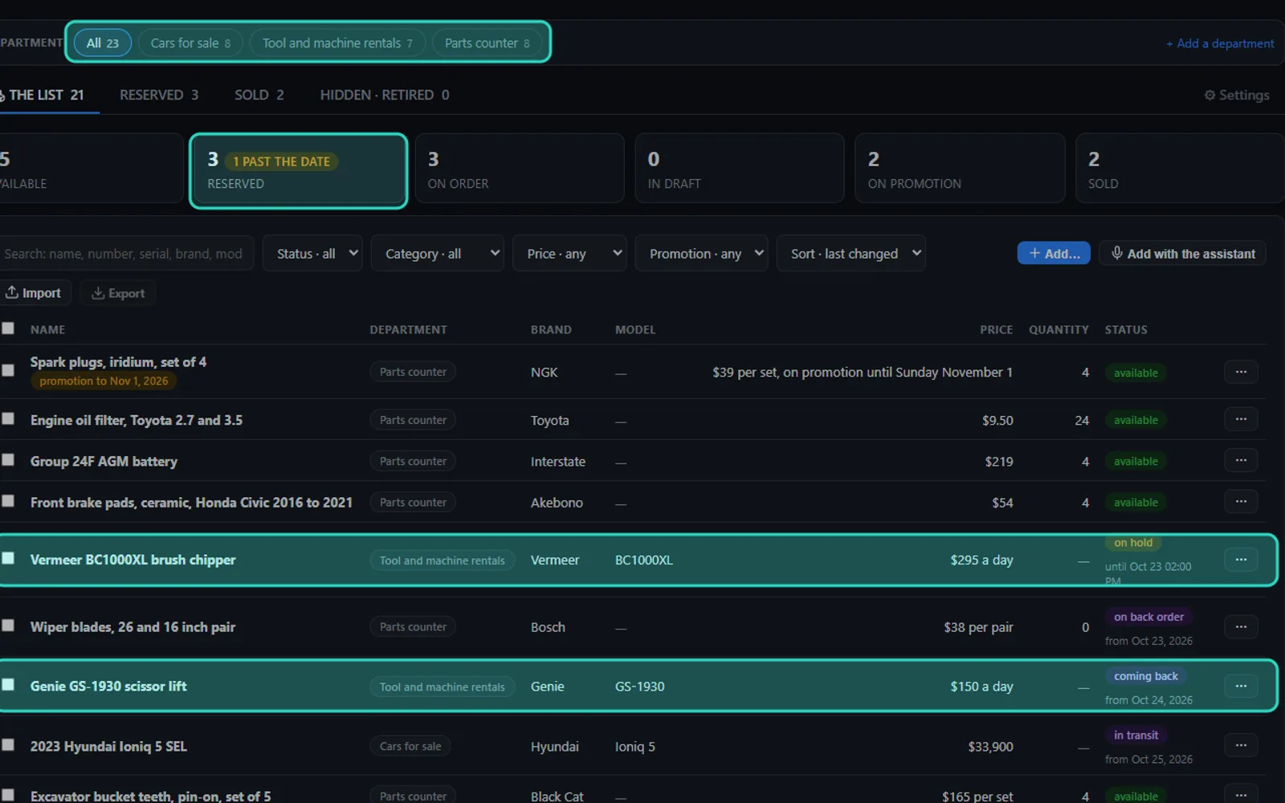The width and height of the screenshot is (1285, 803).
Task: Open row menu for Hyundai Ioniq 5
Action: pos(1241,745)
